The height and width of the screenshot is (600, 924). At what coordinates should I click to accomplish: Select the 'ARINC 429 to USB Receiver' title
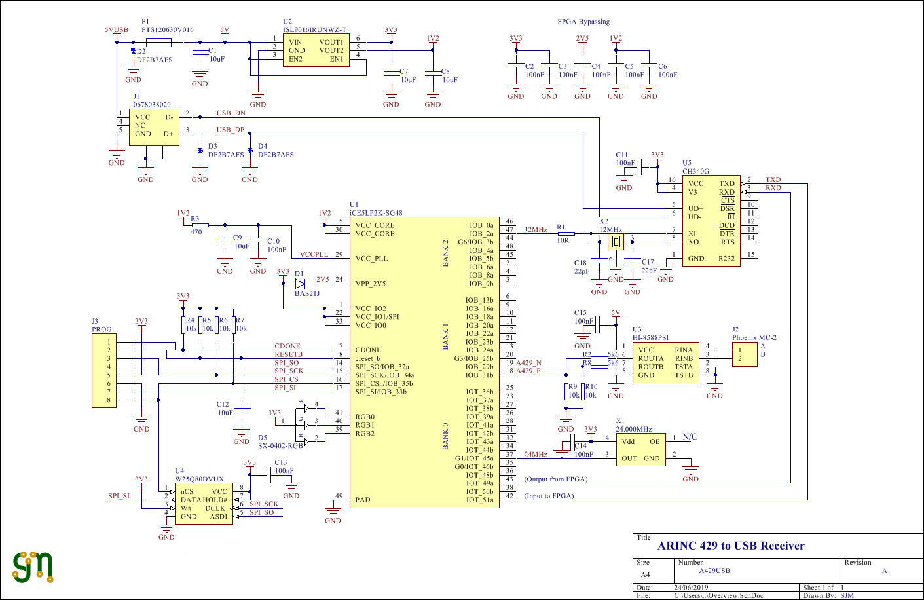point(731,546)
